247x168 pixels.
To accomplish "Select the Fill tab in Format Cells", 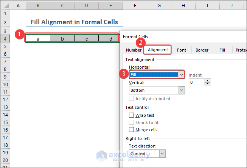I will click(222, 50).
